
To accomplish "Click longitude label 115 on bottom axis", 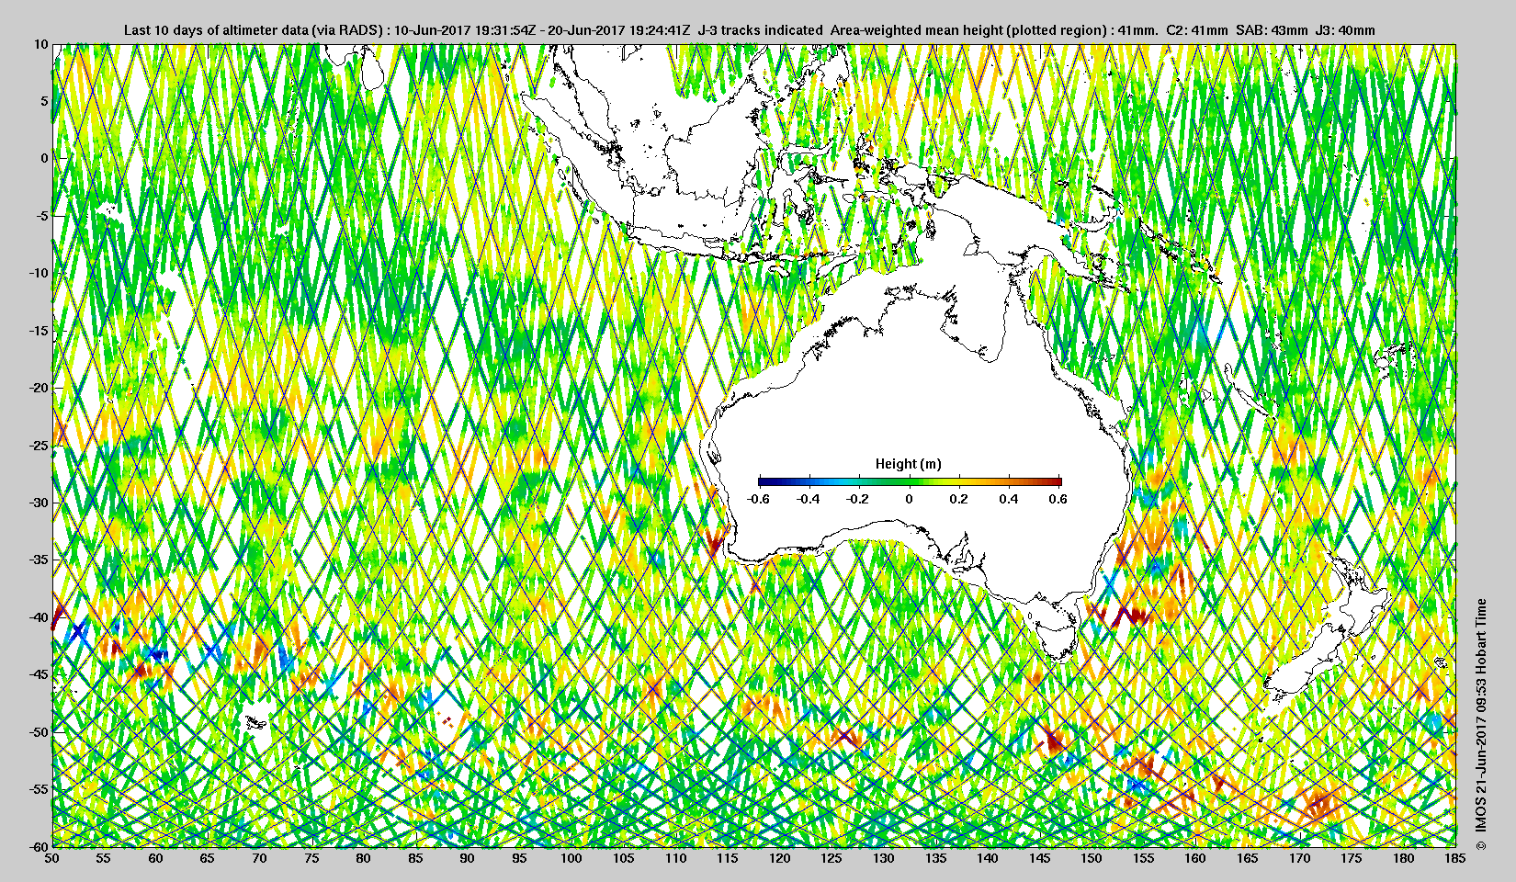I will click(x=728, y=858).
